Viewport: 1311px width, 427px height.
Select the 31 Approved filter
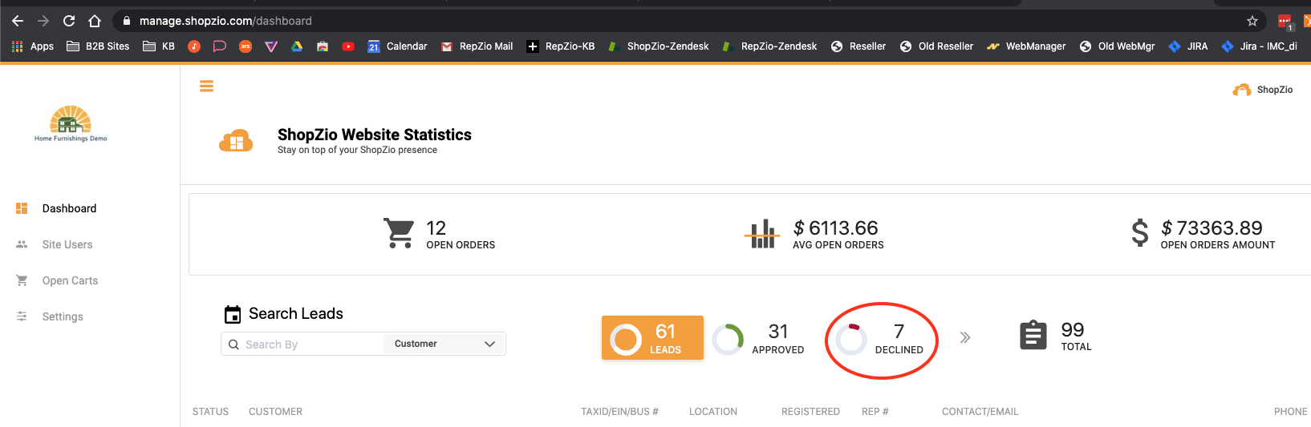pyautogui.click(x=758, y=339)
